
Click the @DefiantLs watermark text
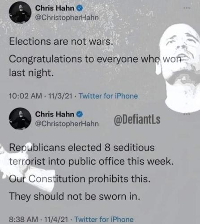(137, 120)
